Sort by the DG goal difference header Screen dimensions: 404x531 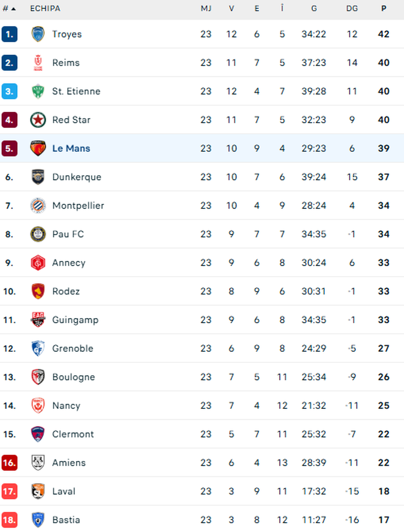pos(352,9)
